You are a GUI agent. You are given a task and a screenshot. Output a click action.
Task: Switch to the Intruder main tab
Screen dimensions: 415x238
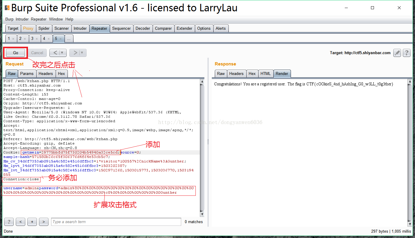[x=80, y=28]
